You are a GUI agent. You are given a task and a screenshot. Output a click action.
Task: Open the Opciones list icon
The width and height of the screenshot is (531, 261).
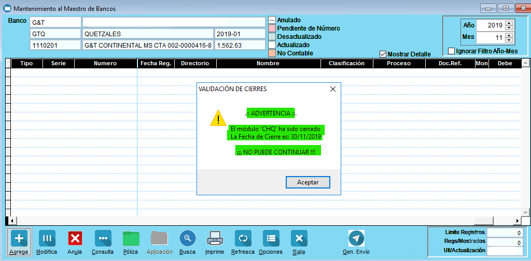[x=271, y=238]
